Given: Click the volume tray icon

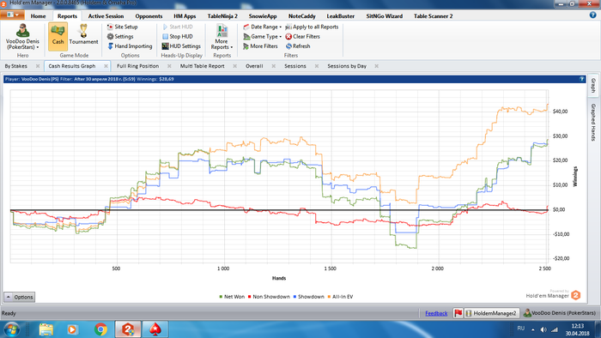Looking at the screenshot, I should (x=543, y=329).
